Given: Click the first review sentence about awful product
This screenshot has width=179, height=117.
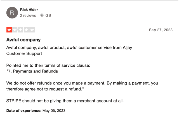Looking at the screenshot, I should pyautogui.click(x=69, y=48).
